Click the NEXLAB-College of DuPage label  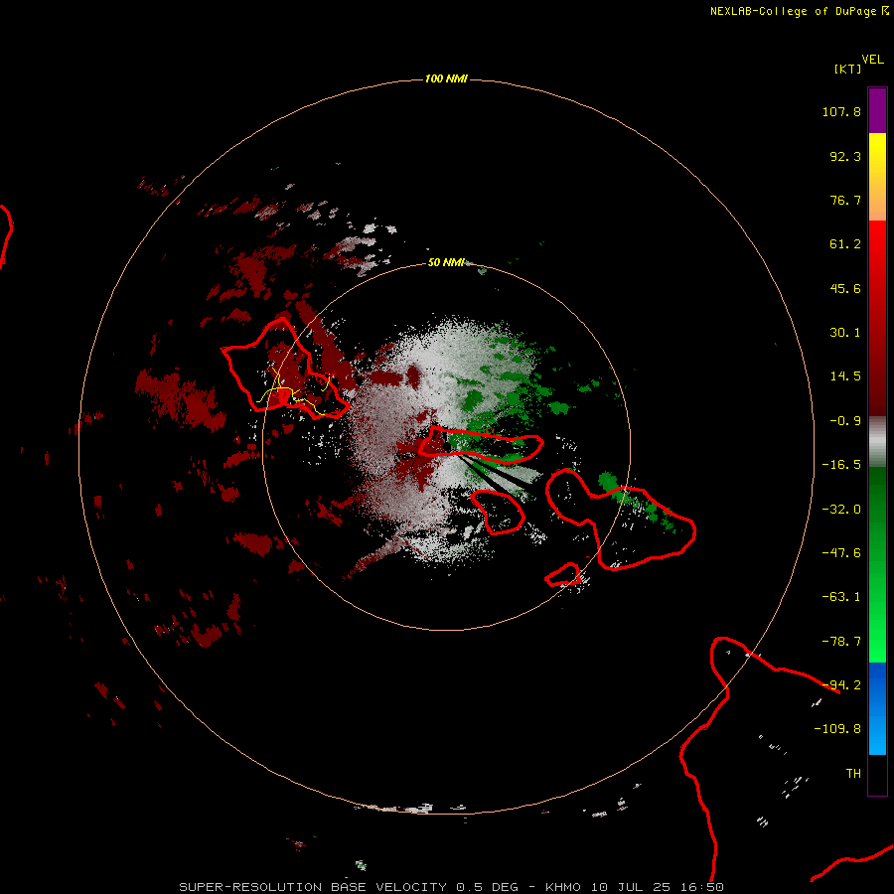(793, 11)
